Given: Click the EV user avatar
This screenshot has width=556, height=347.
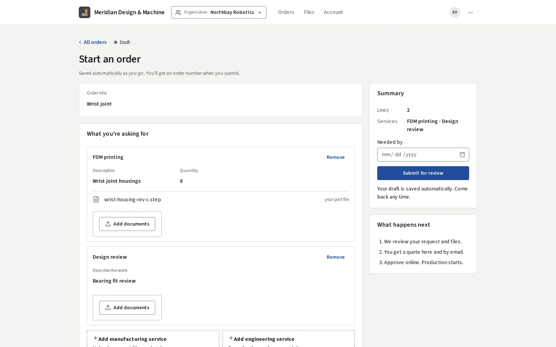Looking at the screenshot, I should click(455, 12).
